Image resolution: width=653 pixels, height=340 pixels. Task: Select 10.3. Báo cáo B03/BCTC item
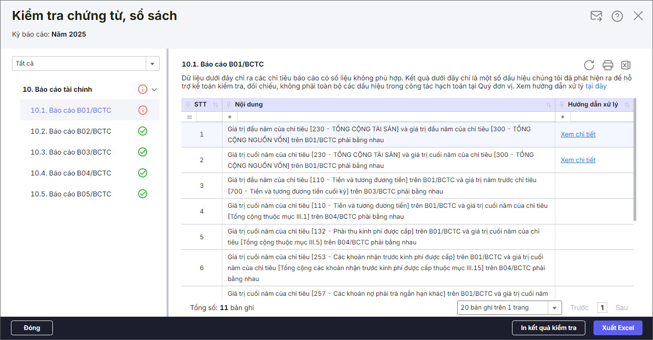(x=70, y=152)
